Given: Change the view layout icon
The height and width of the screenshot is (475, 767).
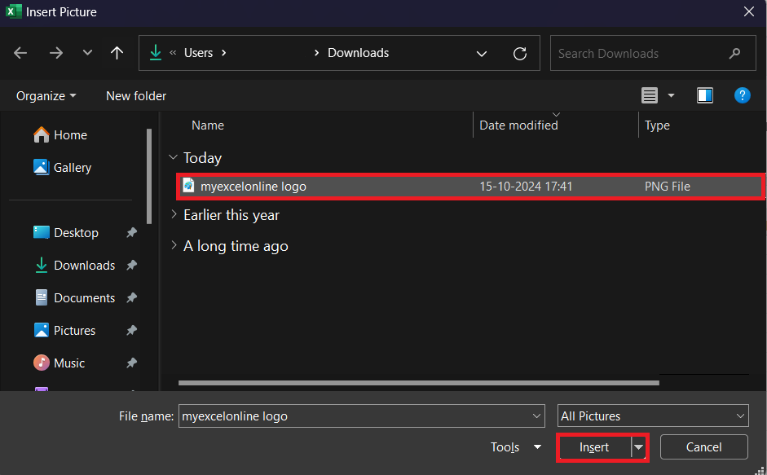Looking at the screenshot, I should point(649,95).
